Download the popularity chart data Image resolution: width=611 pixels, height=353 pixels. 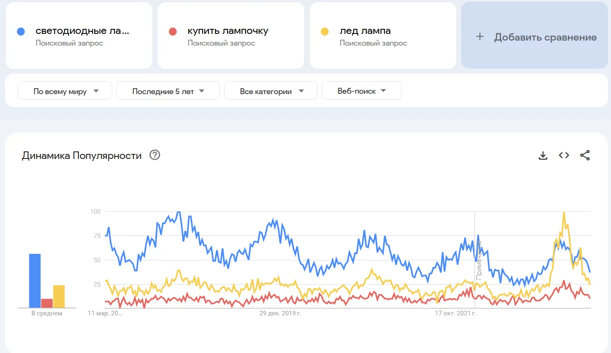point(543,156)
